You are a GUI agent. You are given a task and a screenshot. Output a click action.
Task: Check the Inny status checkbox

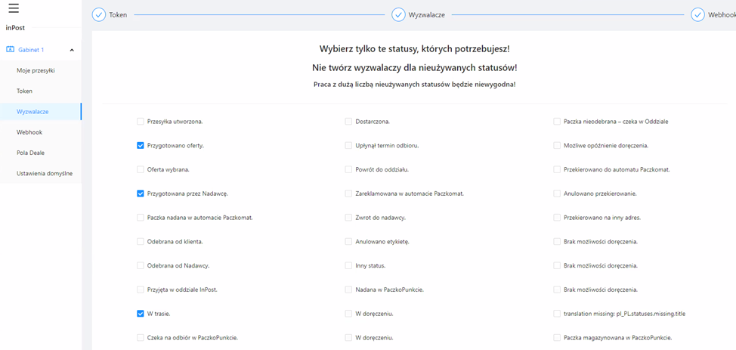point(348,265)
